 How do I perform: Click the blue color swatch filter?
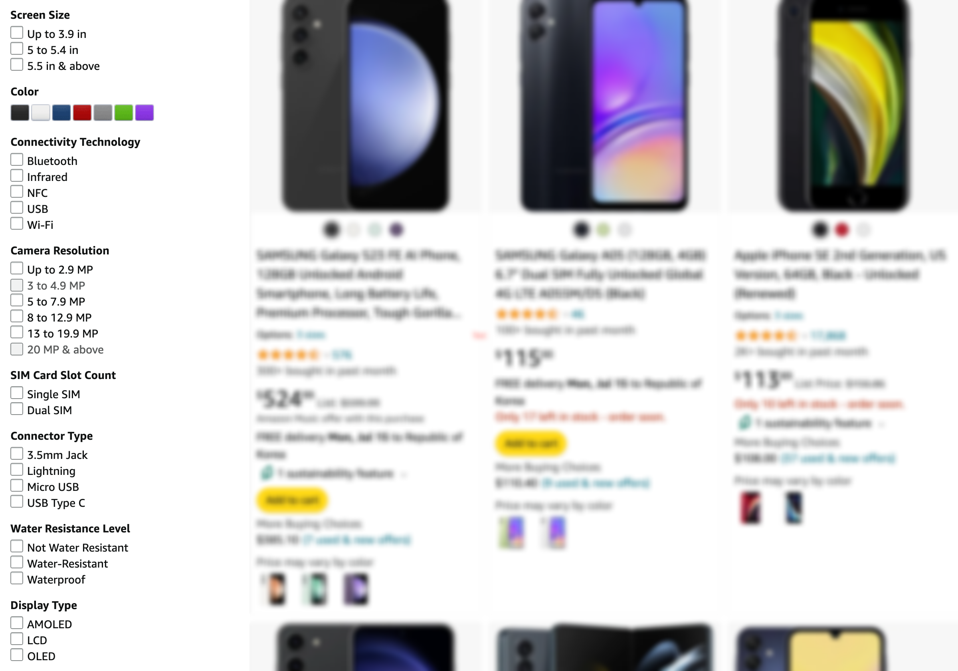61,112
